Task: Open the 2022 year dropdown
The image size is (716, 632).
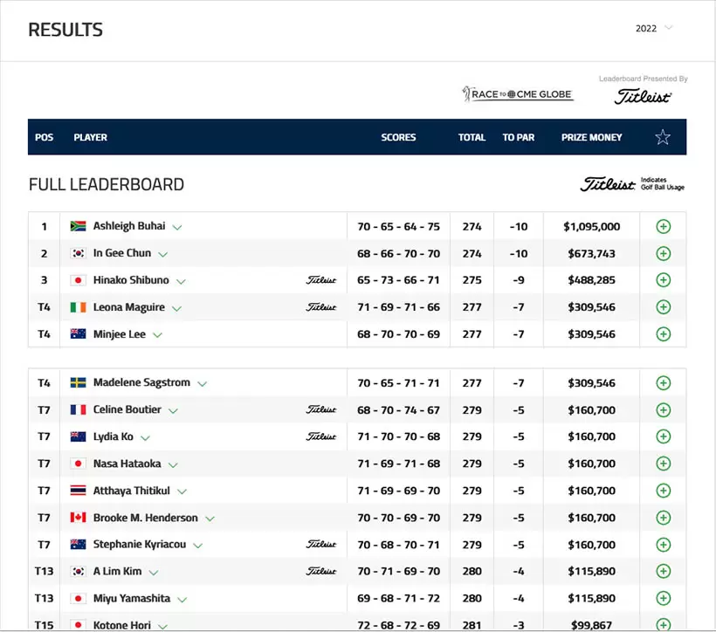Action: pos(654,28)
